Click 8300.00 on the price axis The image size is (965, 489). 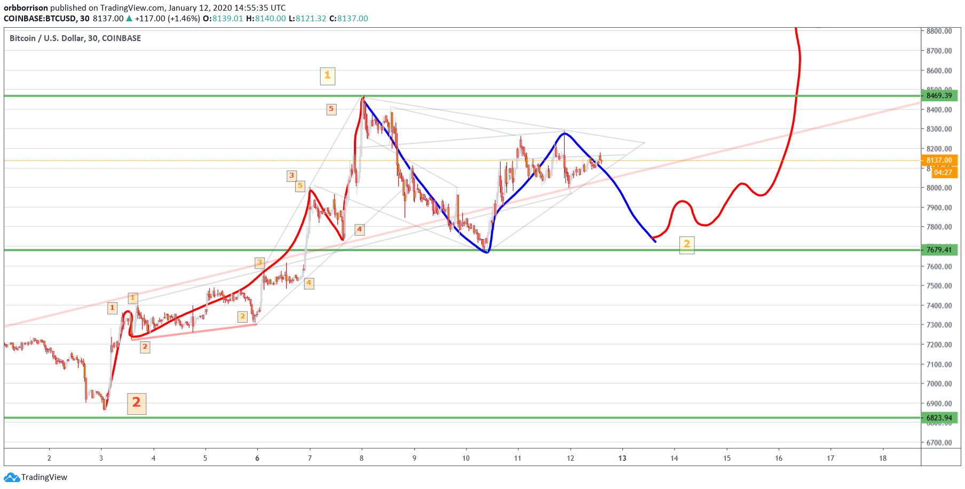(x=939, y=129)
